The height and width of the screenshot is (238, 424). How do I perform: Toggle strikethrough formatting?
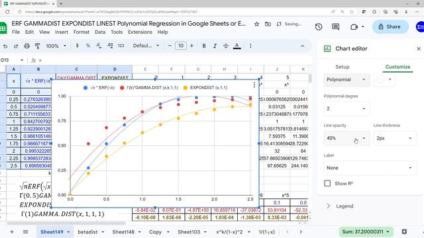[226, 46]
